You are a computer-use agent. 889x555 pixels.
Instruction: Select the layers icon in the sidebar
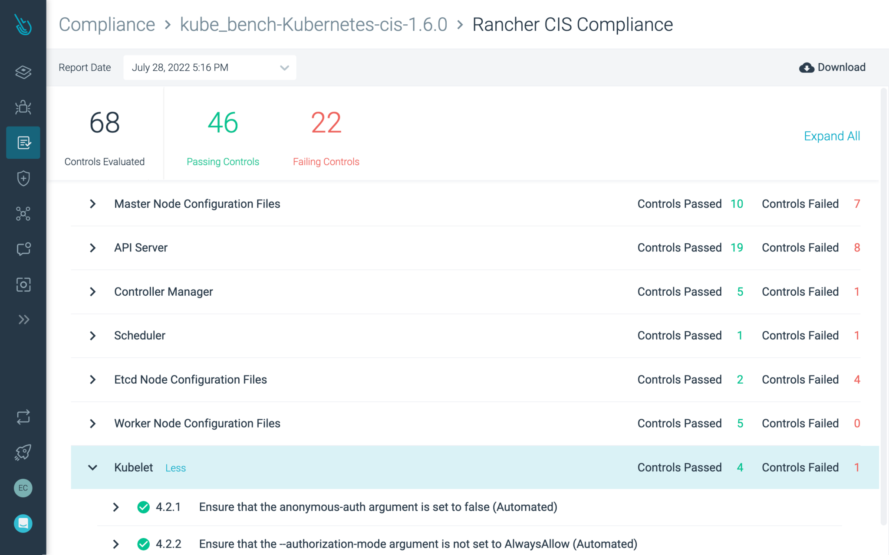(23, 72)
